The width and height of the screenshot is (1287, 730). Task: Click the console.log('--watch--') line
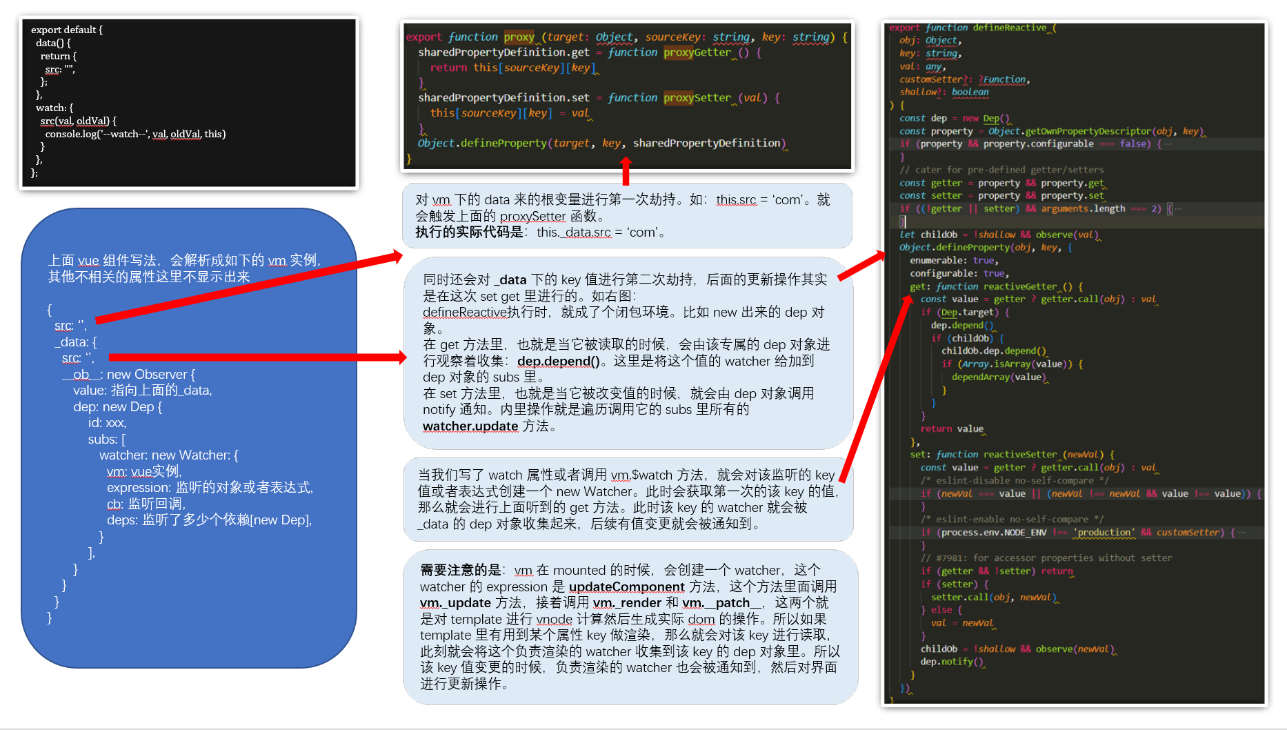136,134
